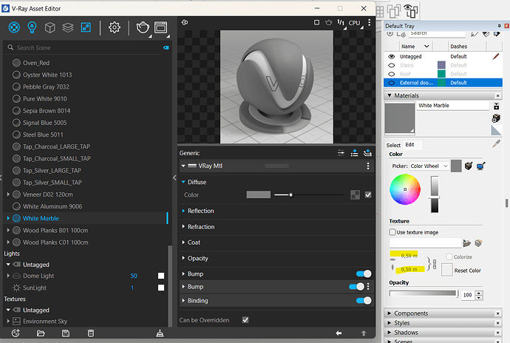Expand the Wood Planks B01 100cm material
Screen dimensions: 510x343
click(x=8, y=230)
